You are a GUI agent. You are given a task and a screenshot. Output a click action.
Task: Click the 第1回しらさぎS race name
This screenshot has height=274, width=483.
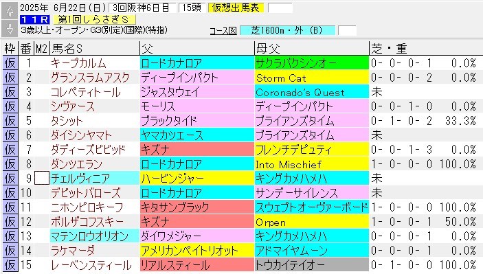94,20
